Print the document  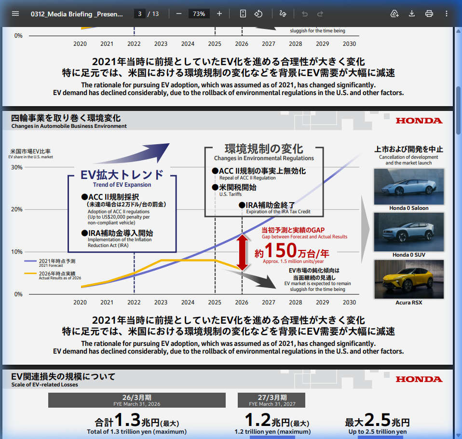pyautogui.click(x=429, y=14)
